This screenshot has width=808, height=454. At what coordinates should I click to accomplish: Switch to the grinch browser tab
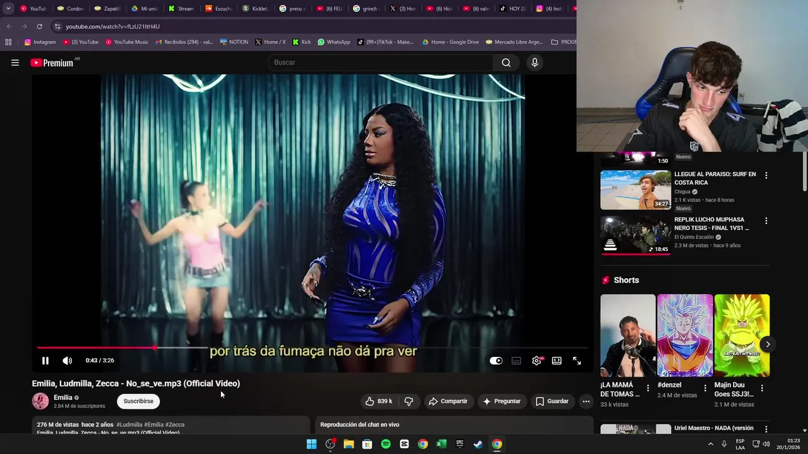coord(365,9)
